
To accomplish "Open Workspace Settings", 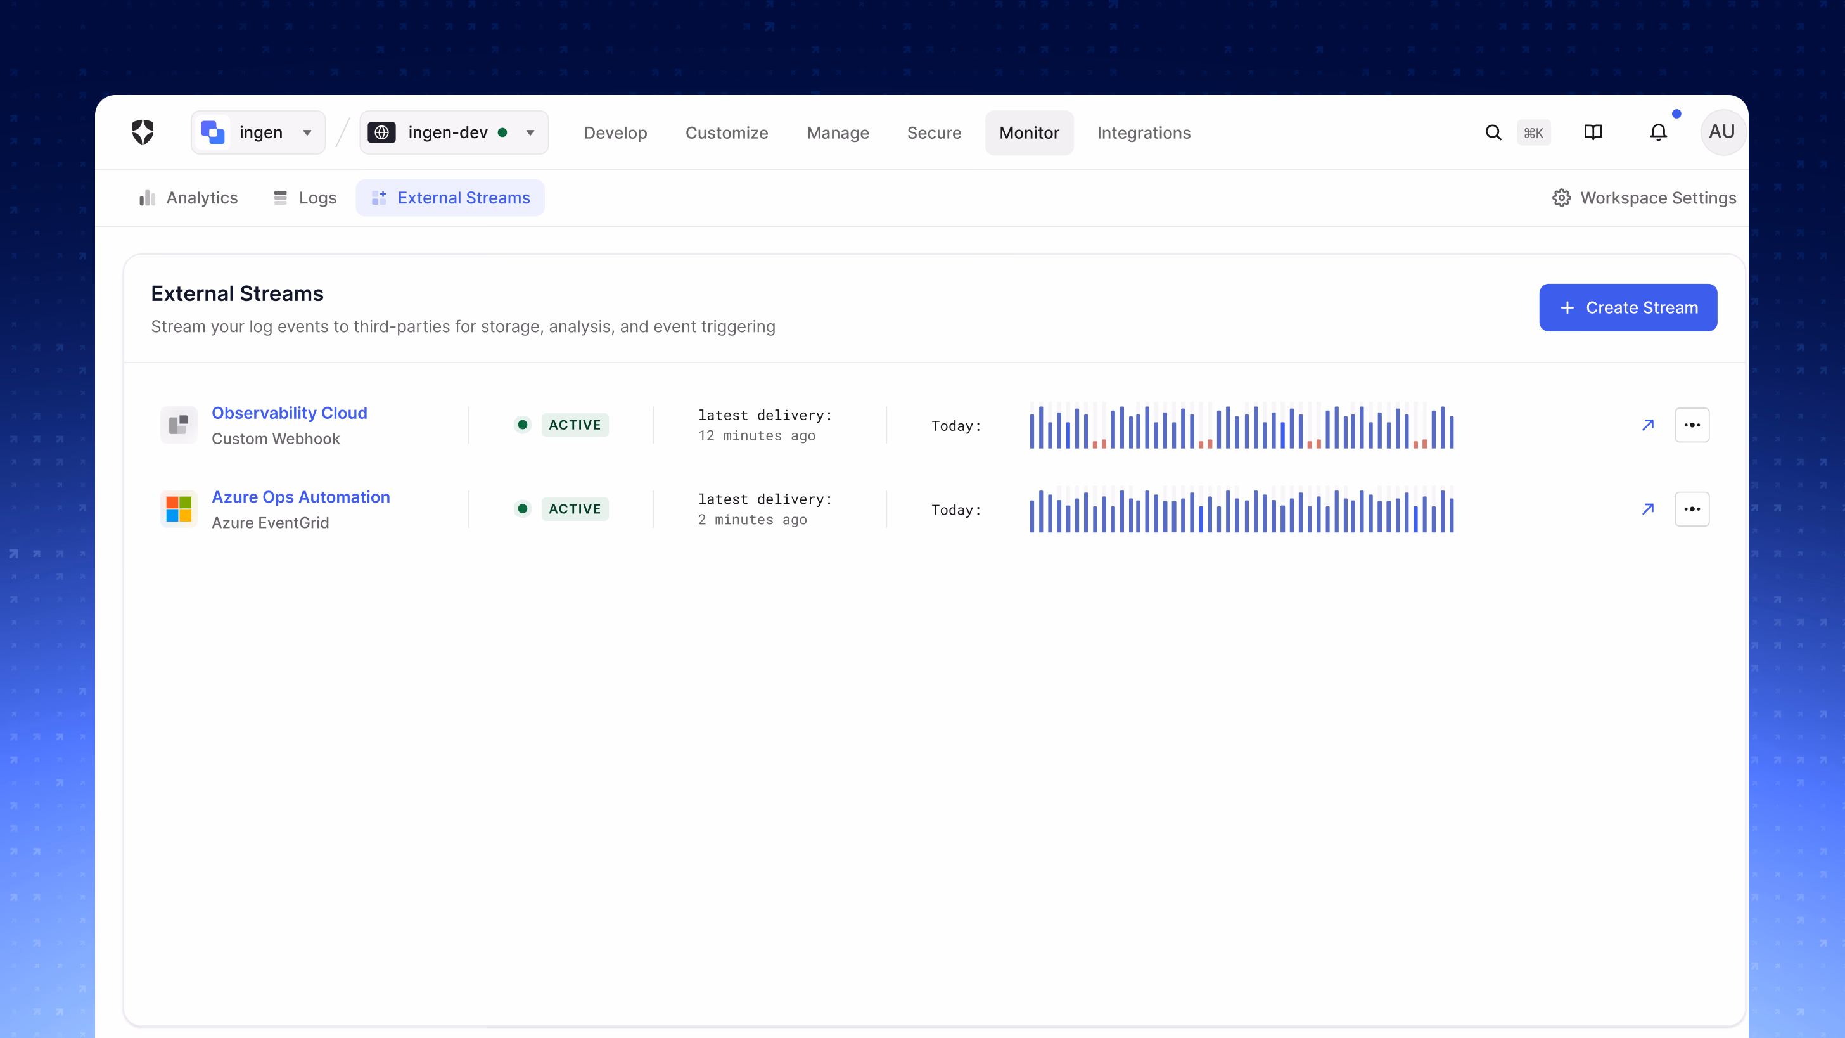I will click(1643, 198).
